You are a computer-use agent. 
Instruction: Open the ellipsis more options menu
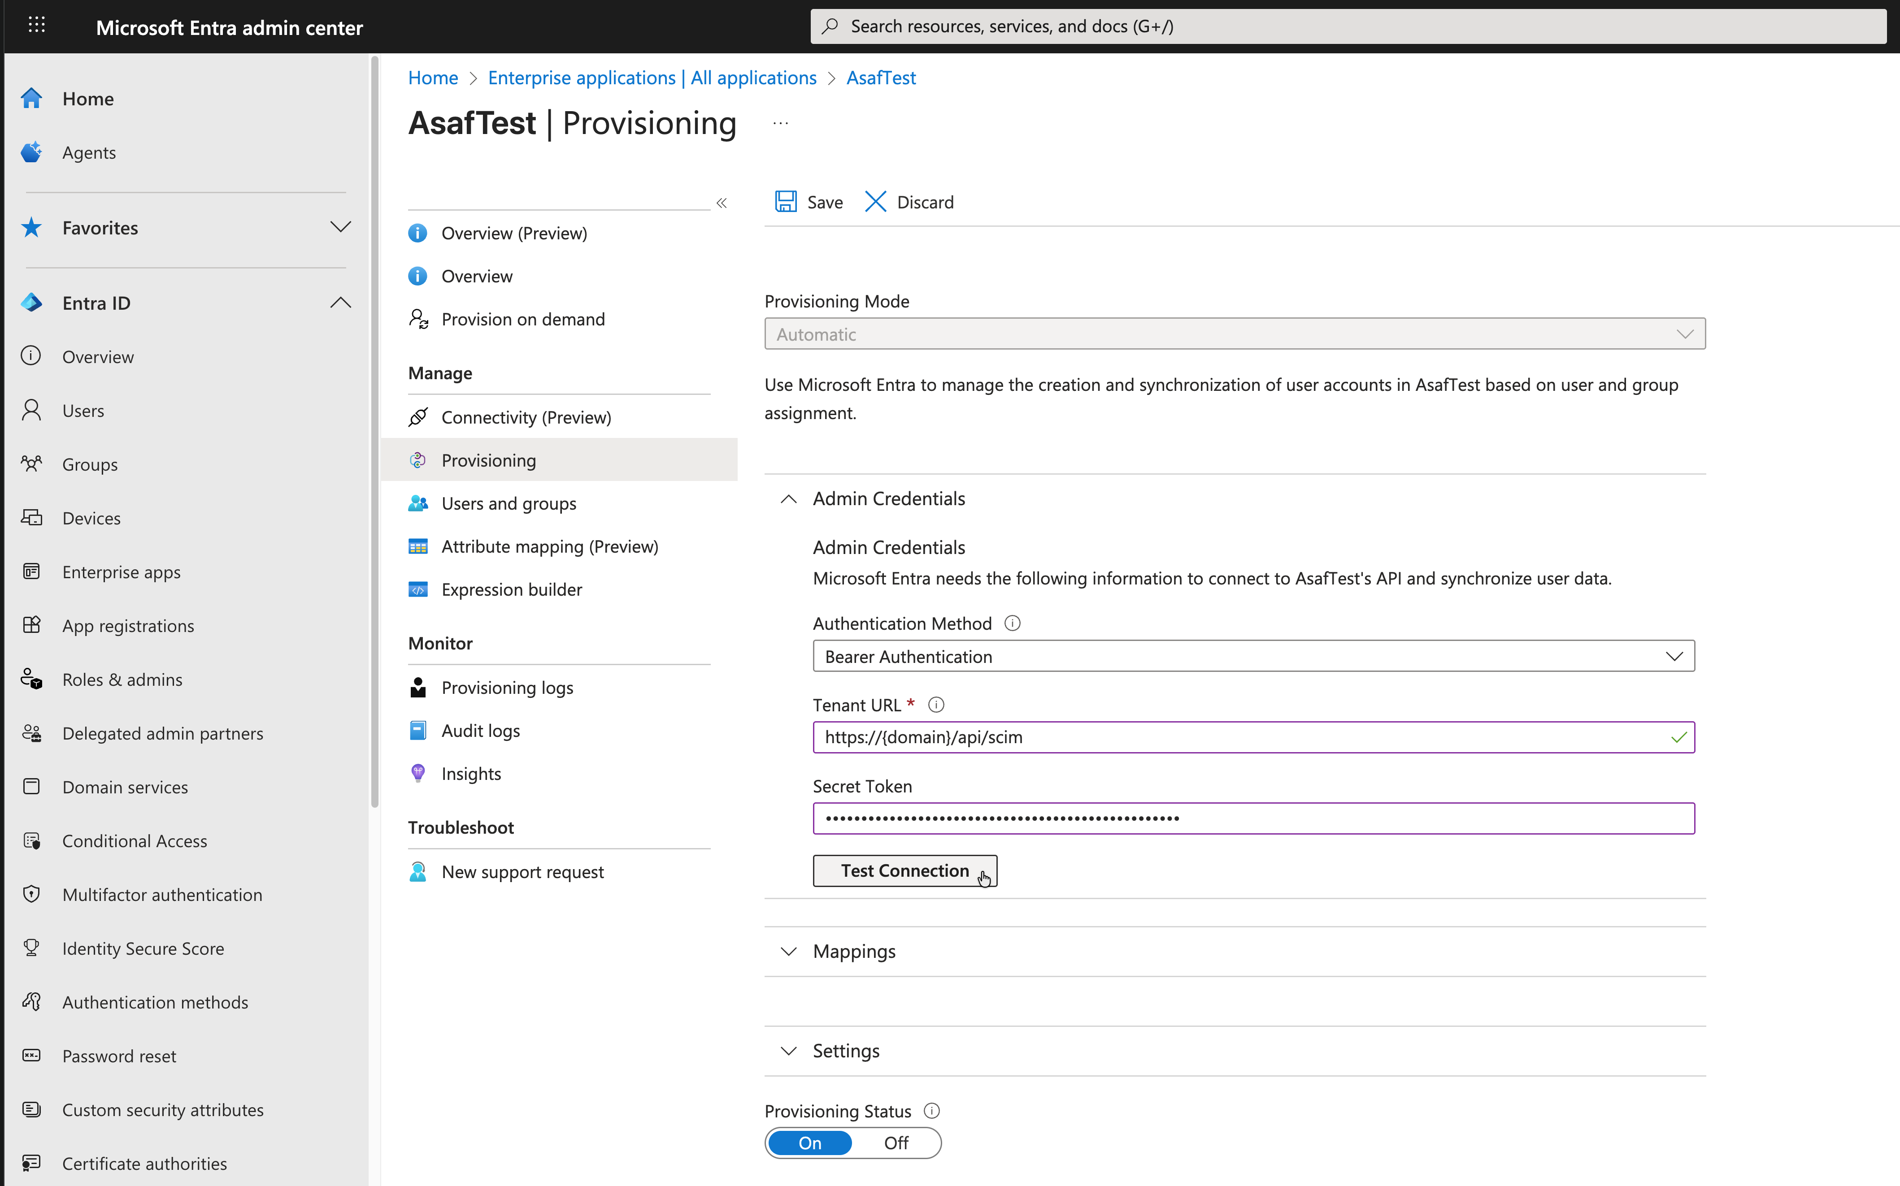[780, 123]
